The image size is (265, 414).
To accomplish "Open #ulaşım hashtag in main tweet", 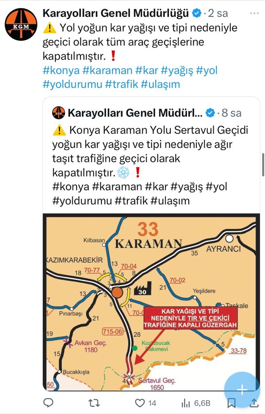I will tap(161, 84).
